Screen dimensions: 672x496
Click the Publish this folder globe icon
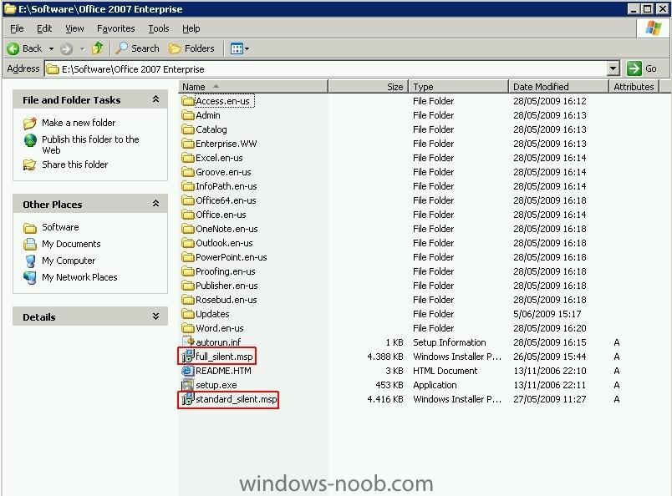point(30,140)
